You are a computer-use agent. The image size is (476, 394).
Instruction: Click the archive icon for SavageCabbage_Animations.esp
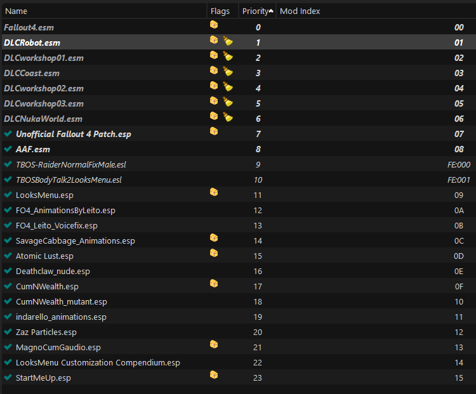tap(214, 238)
